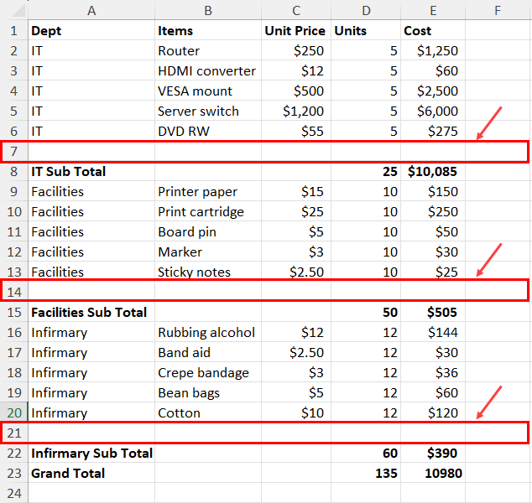Click the Select All corner triangle
Screen dimensions: 532x503
point(18,11)
